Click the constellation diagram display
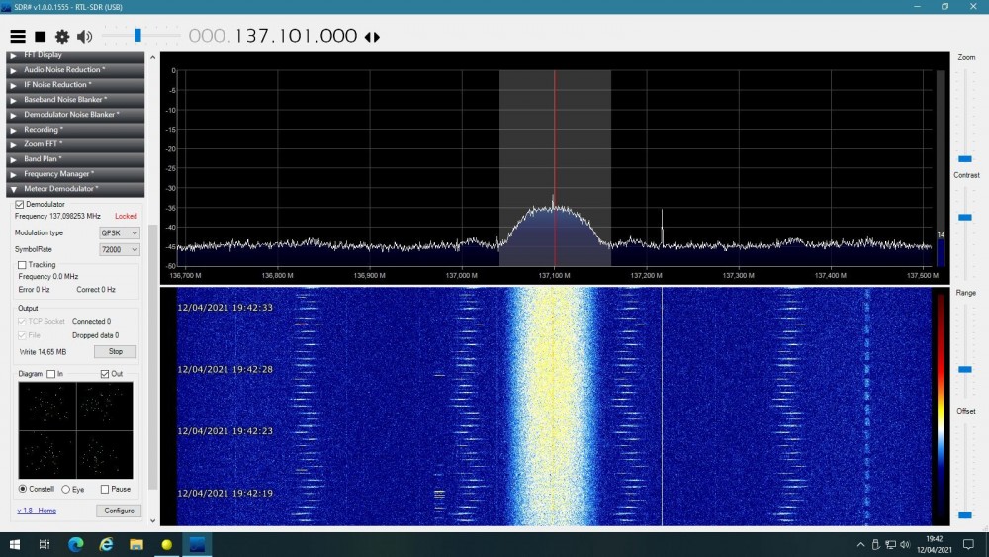The width and height of the screenshot is (989, 557). click(x=76, y=430)
